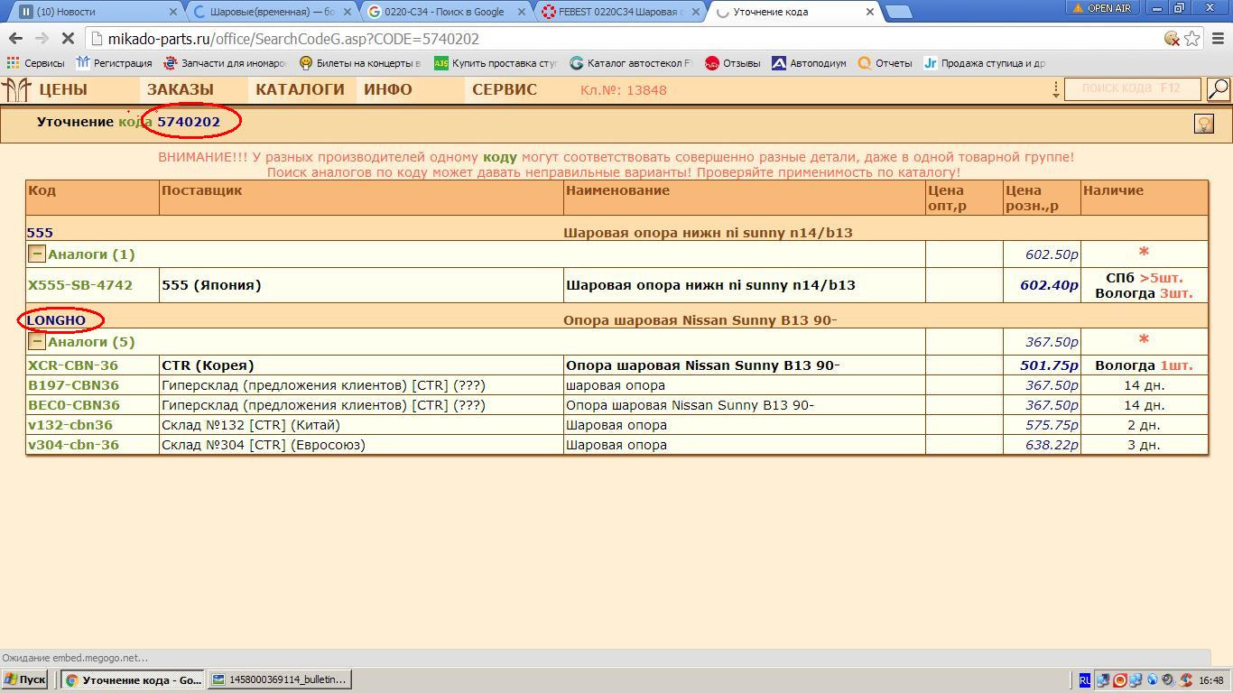Click the globe tray icon
This screenshot has height=693, width=1233.
1153,680
